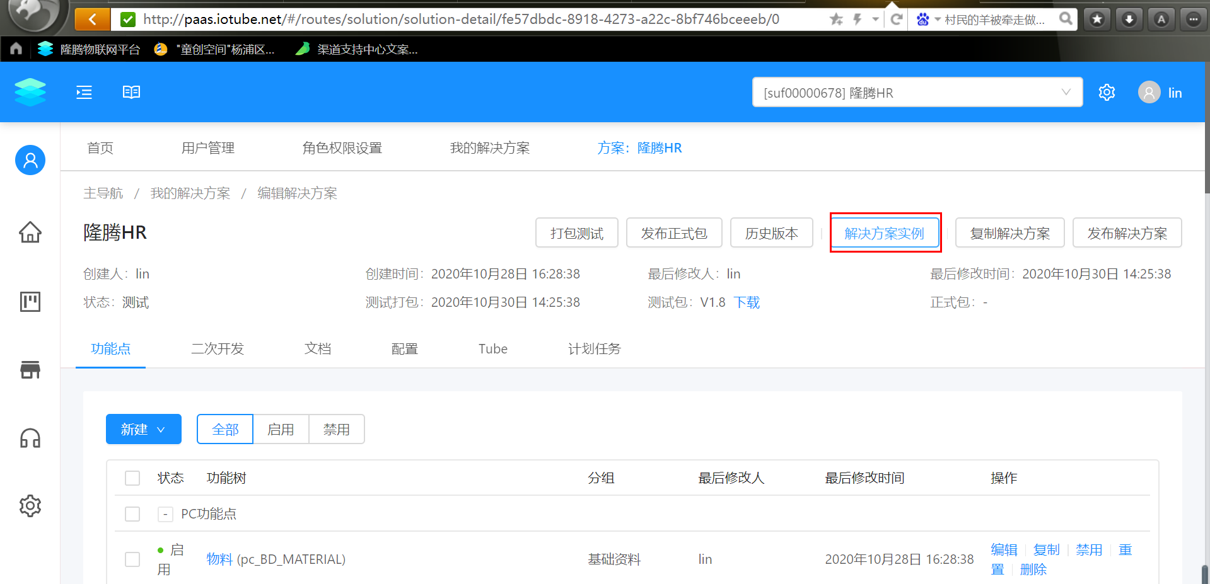Screen dimensions: 1210x584
Task: Open the documentation book icon
Action: click(131, 93)
